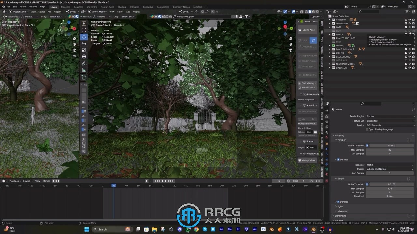417x234 pixels.
Task: Toggle Render Denoise checkbox
Action: (338, 202)
